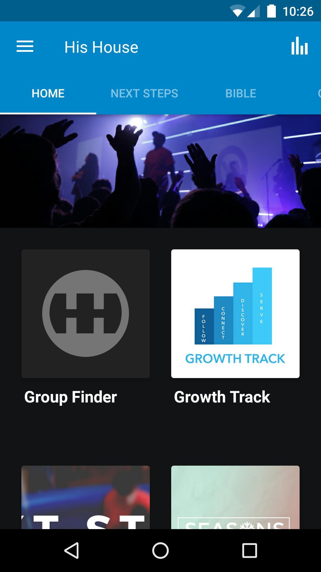Tap the Group Finder label

tap(70, 397)
